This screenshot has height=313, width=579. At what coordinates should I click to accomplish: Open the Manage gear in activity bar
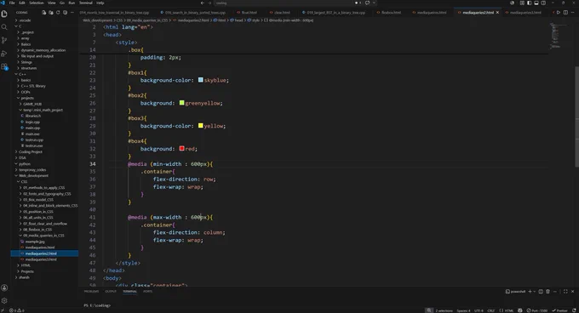[x=4, y=300]
